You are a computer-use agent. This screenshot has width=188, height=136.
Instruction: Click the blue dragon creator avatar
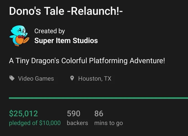click(19, 36)
